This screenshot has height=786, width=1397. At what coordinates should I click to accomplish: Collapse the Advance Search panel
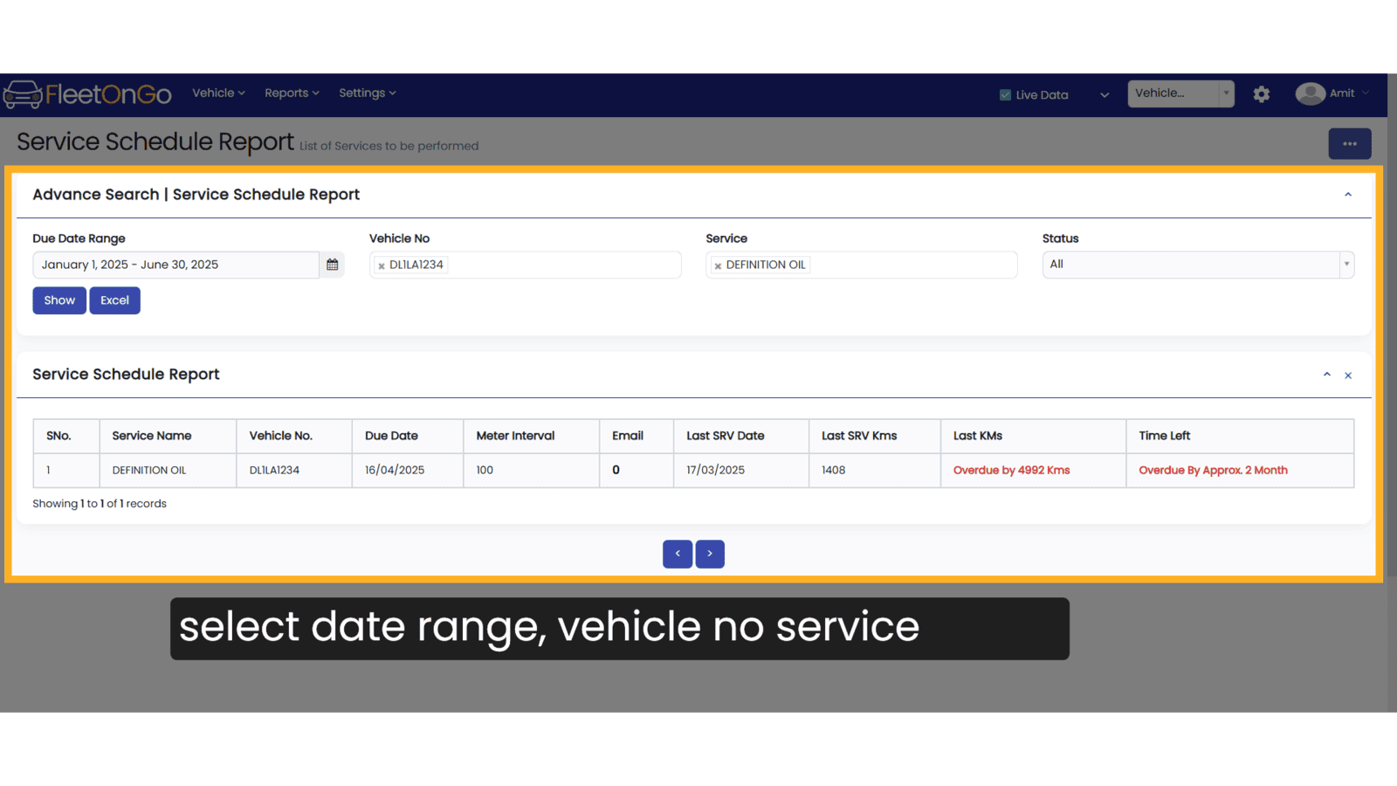click(x=1348, y=195)
